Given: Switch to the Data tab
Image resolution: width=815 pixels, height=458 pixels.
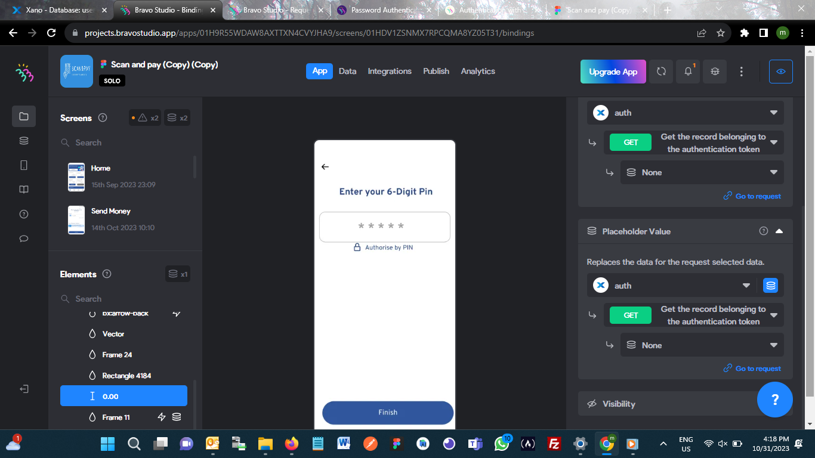Looking at the screenshot, I should pos(347,71).
